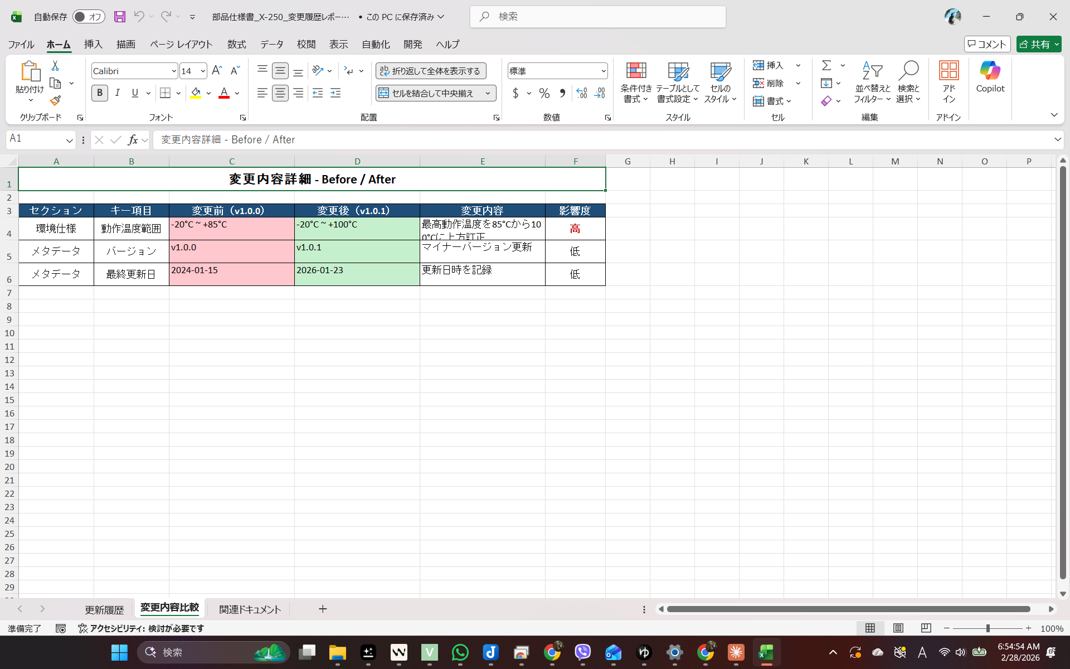The width and height of the screenshot is (1070, 669).
Task: Expand the Name Box dropdown arrow
Action: click(x=69, y=140)
